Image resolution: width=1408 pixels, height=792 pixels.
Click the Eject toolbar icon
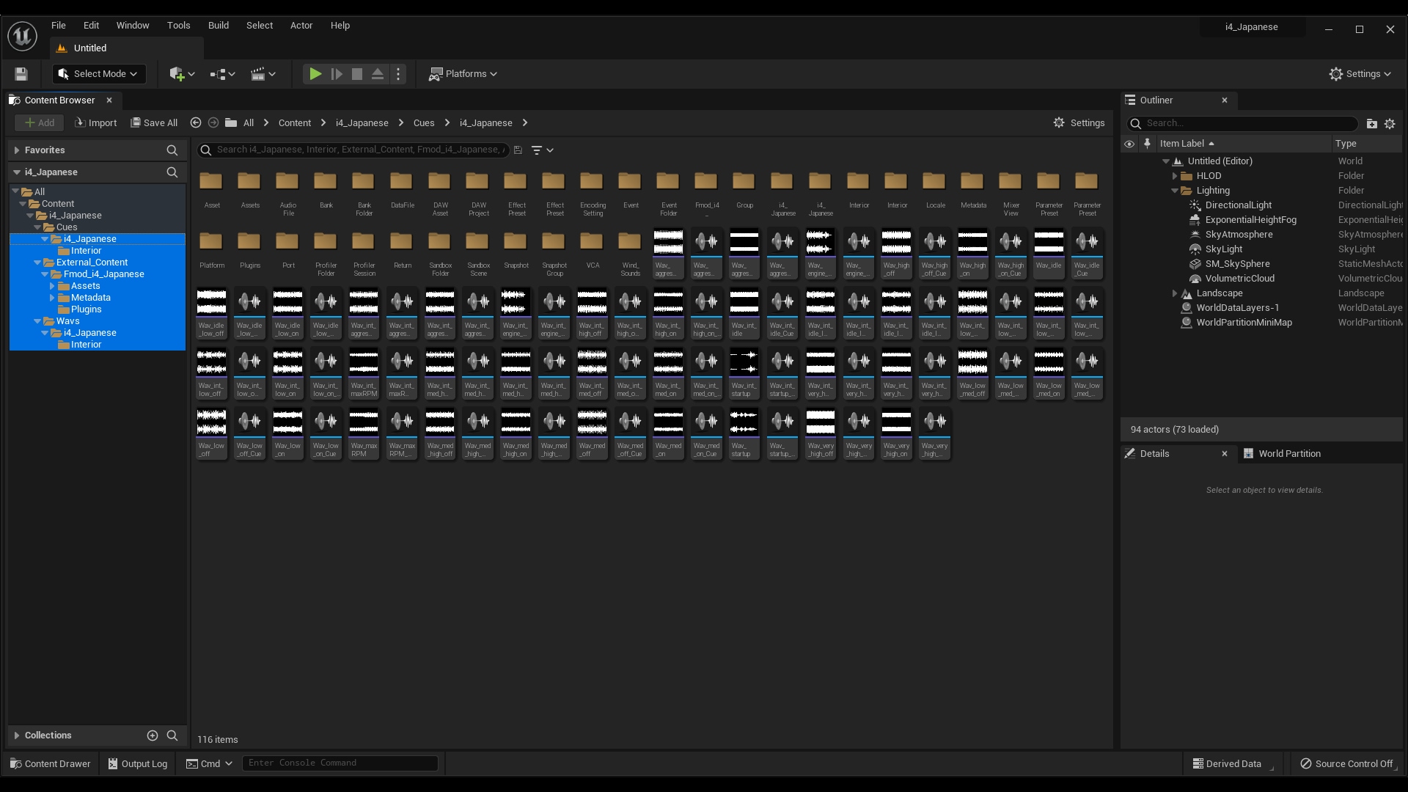(x=378, y=74)
